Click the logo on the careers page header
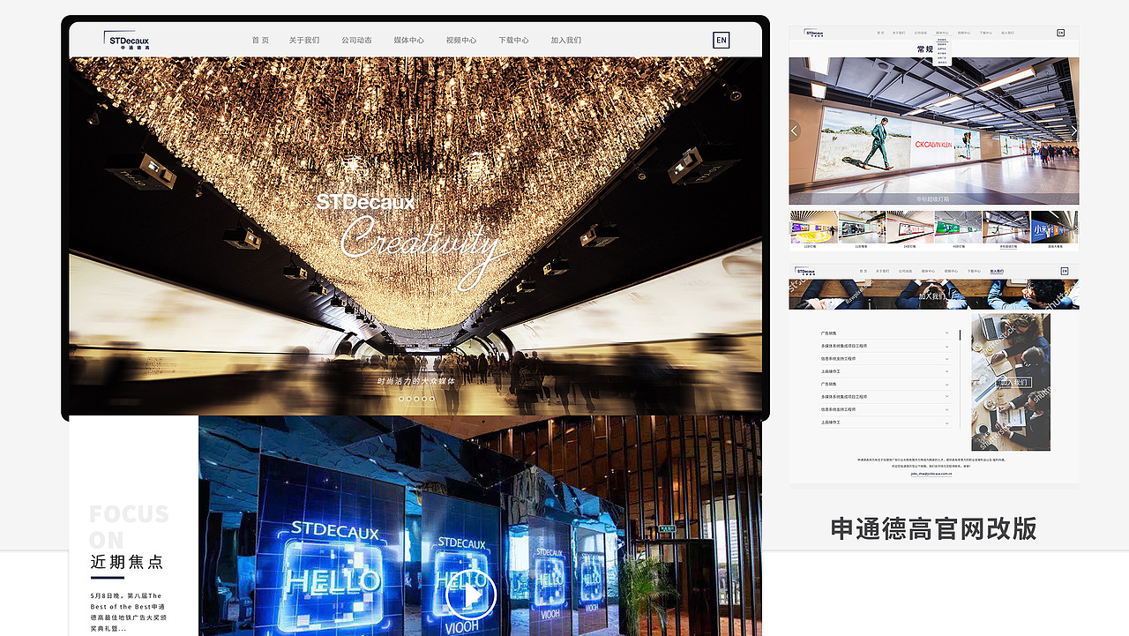Screen dimensions: 1129x636 pyautogui.click(x=806, y=272)
